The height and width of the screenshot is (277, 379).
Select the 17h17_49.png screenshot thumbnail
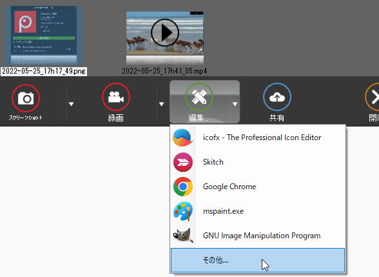click(44, 36)
